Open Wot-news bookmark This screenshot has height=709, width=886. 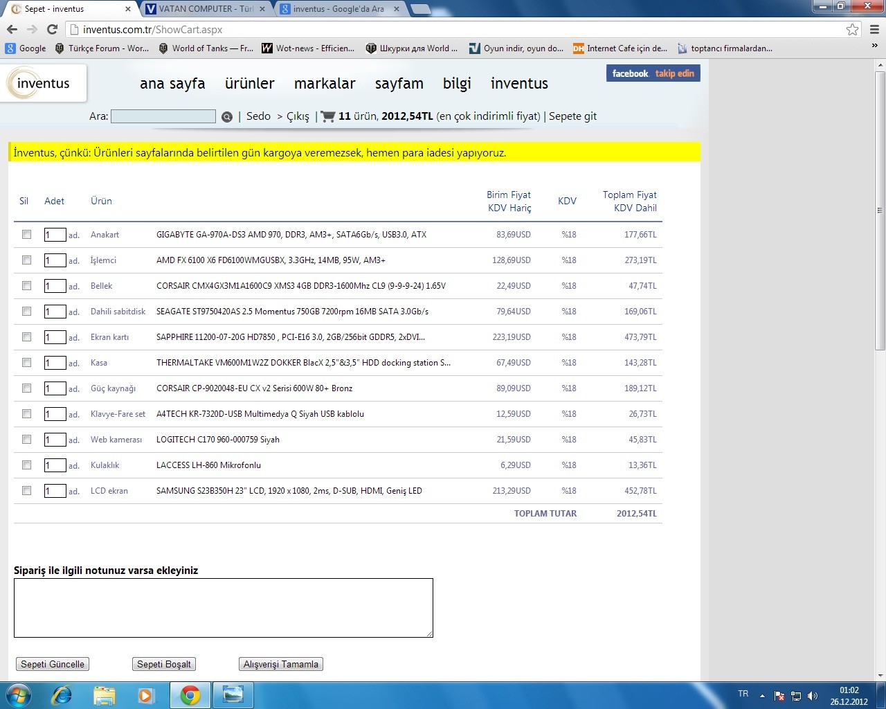[308, 48]
